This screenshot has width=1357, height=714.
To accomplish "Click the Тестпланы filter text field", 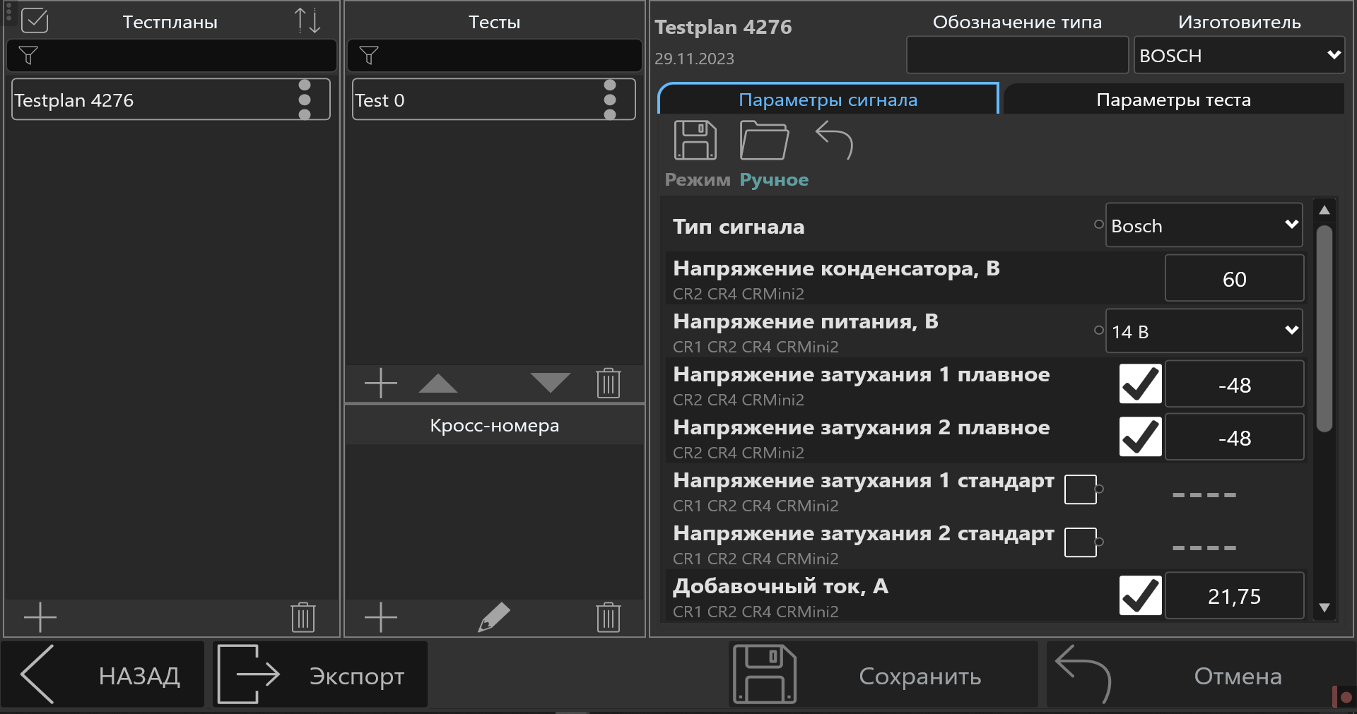I will coord(171,55).
